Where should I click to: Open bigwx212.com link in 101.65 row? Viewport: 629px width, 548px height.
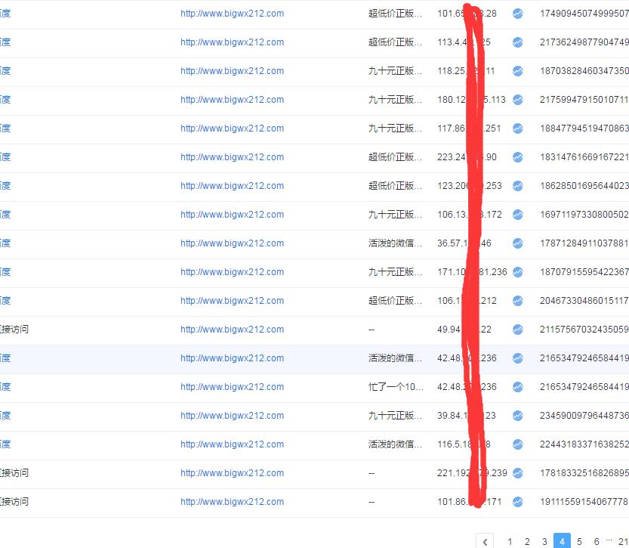[x=233, y=14]
